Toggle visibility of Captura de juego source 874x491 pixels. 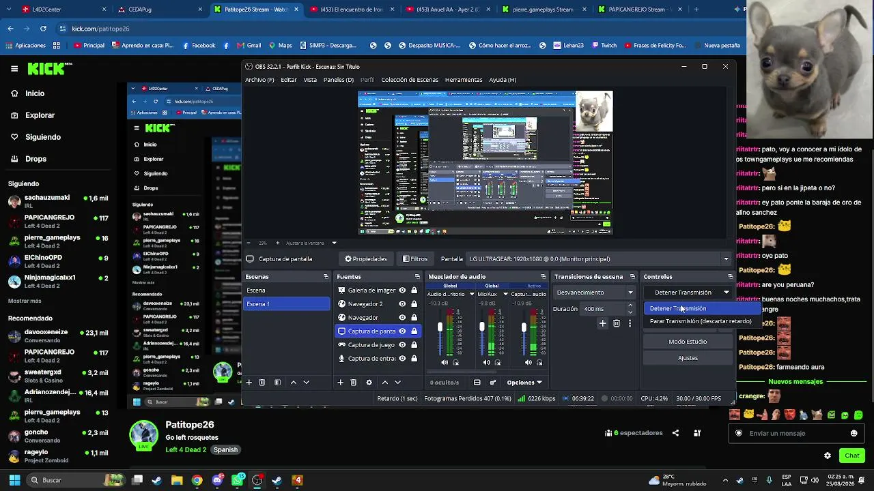coord(402,345)
